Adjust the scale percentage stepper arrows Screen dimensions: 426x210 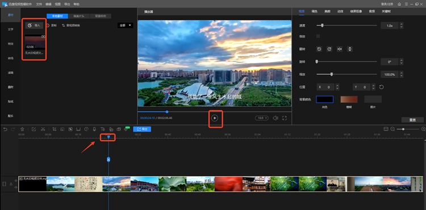[401, 74]
